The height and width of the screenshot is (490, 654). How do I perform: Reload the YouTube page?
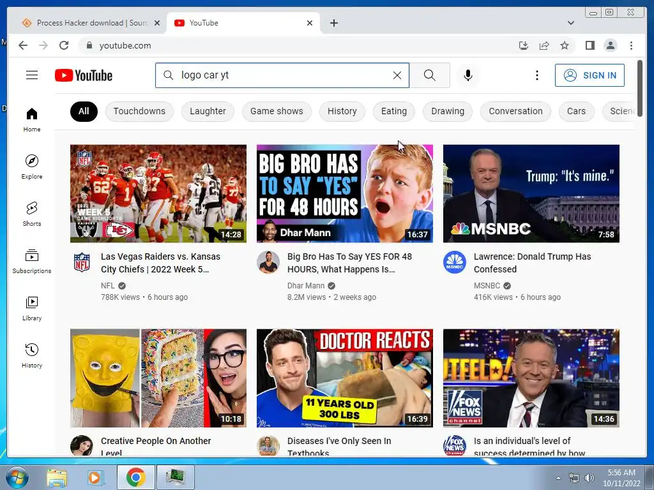tap(64, 45)
